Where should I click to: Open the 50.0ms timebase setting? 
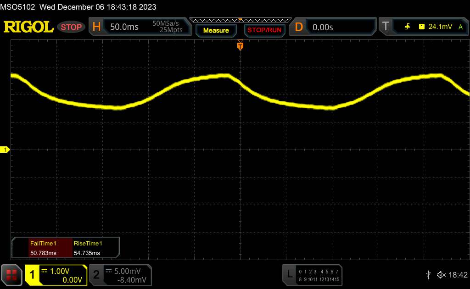click(x=124, y=27)
